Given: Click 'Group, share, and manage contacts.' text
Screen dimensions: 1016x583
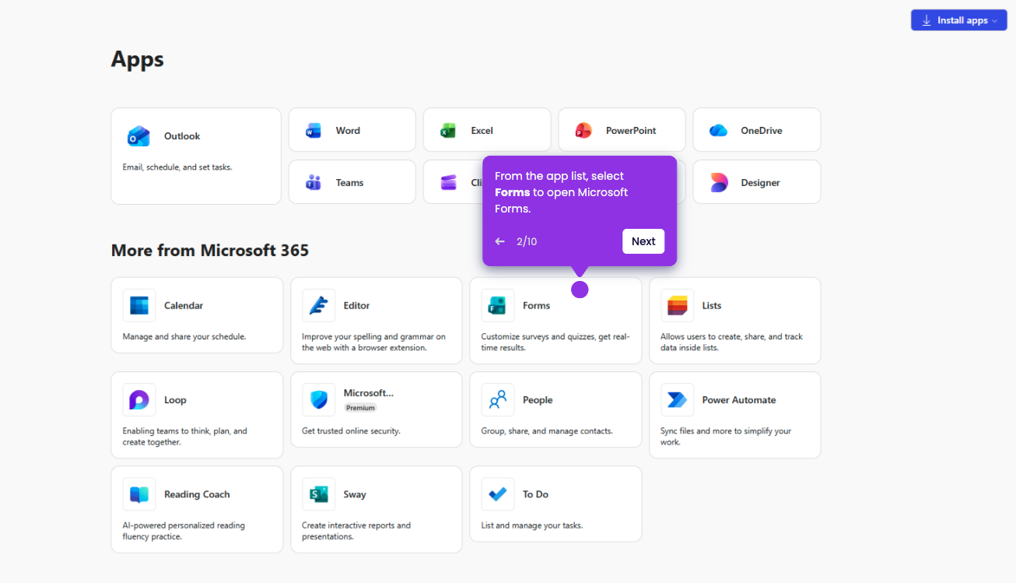Looking at the screenshot, I should click(x=547, y=431).
